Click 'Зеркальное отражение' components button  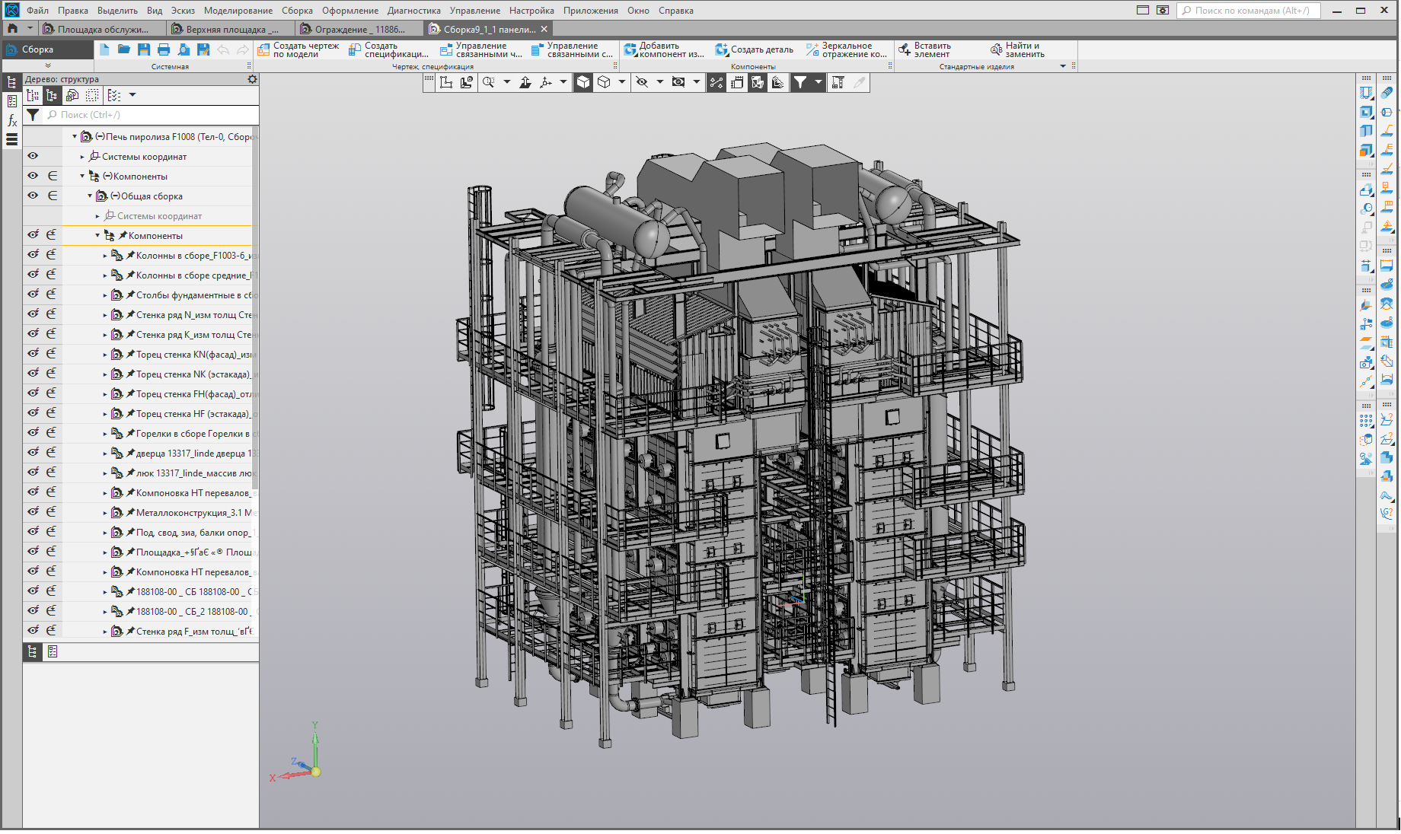click(846, 49)
